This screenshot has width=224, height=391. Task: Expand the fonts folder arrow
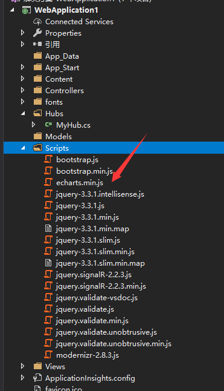click(22, 102)
